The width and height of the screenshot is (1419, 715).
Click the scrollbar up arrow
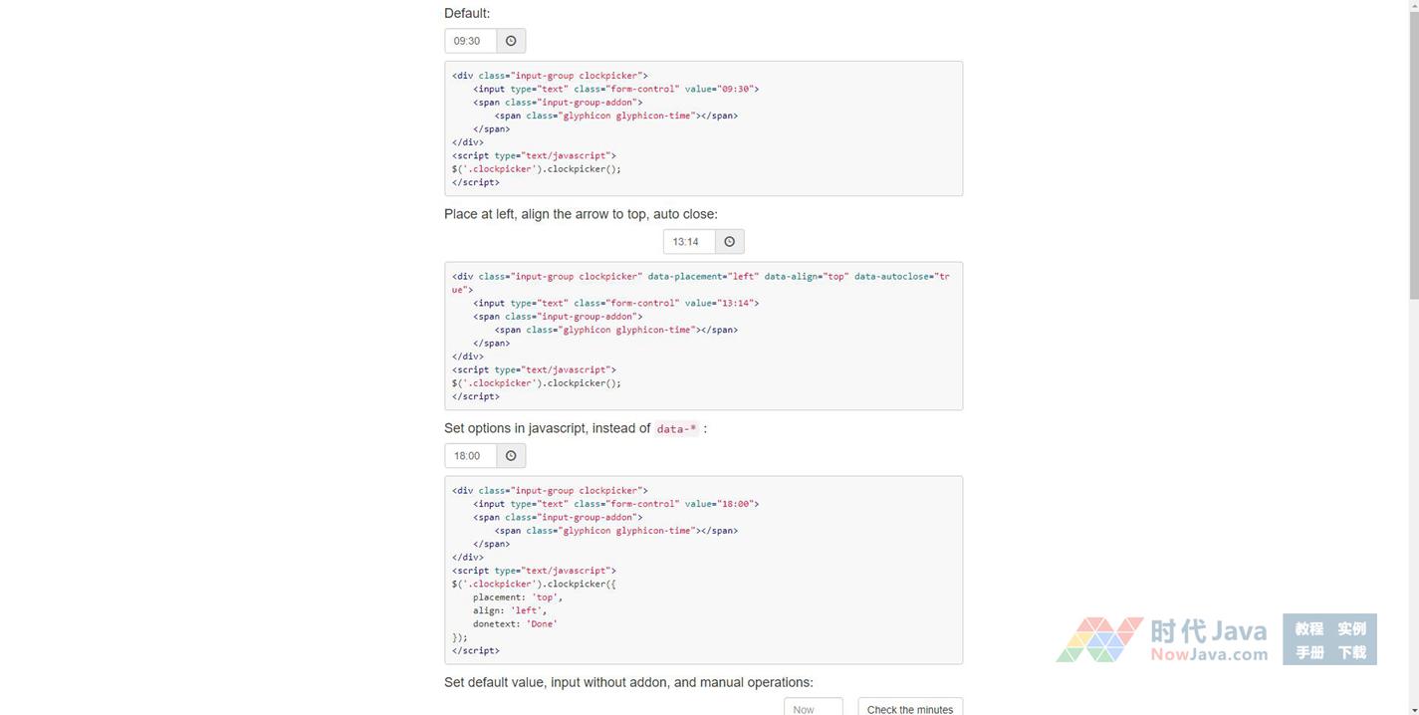1413,6
